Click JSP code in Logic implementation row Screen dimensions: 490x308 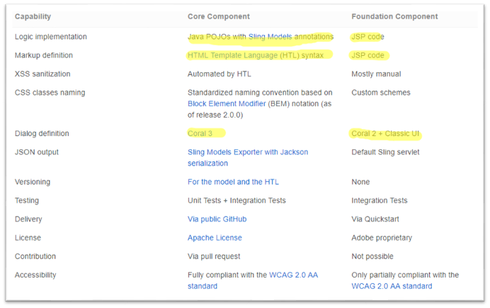pyautogui.click(x=367, y=37)
